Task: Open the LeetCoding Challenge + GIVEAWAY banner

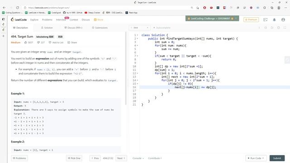Action: point(210,19)
